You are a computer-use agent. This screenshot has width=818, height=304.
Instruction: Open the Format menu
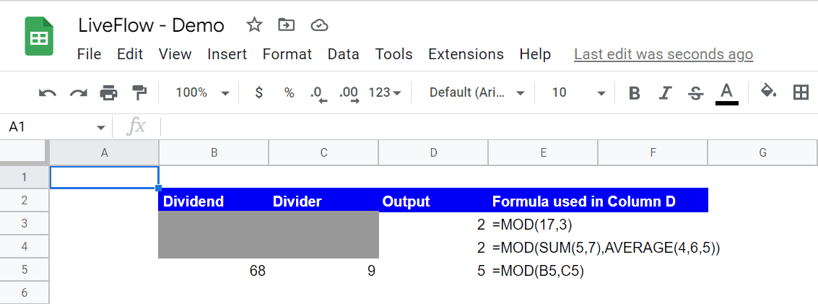287,54
